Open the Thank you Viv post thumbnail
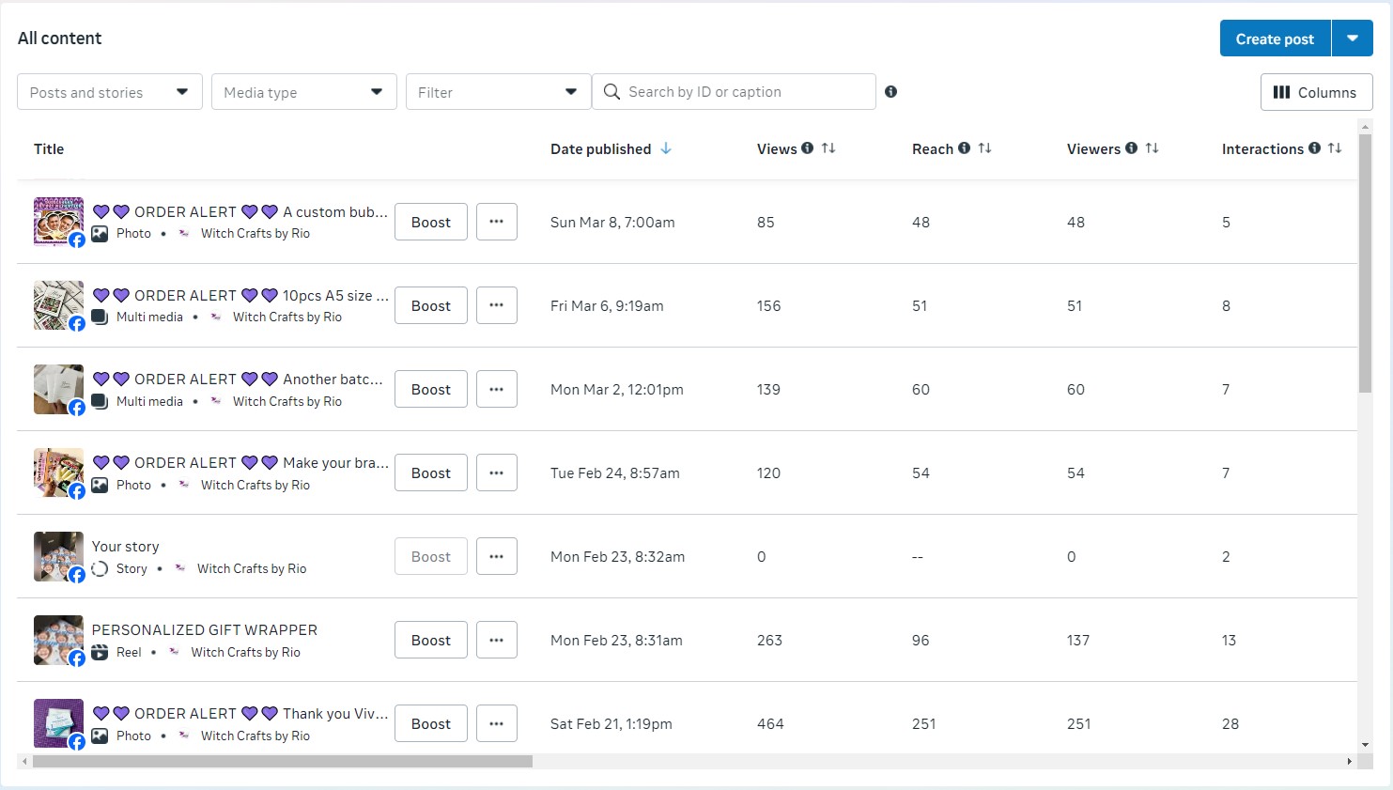1393x790 pixels. click(x=58, y=723)
